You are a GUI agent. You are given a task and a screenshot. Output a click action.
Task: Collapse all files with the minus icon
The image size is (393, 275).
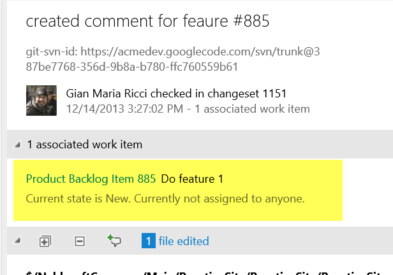pyautogui.click(x=80, y=241)
